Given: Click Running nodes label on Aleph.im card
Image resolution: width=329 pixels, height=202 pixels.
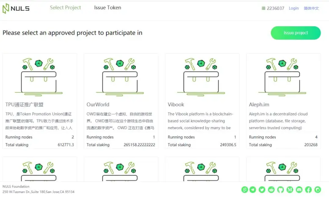Looking at the screenshot, I should click(x=263, y=137).
